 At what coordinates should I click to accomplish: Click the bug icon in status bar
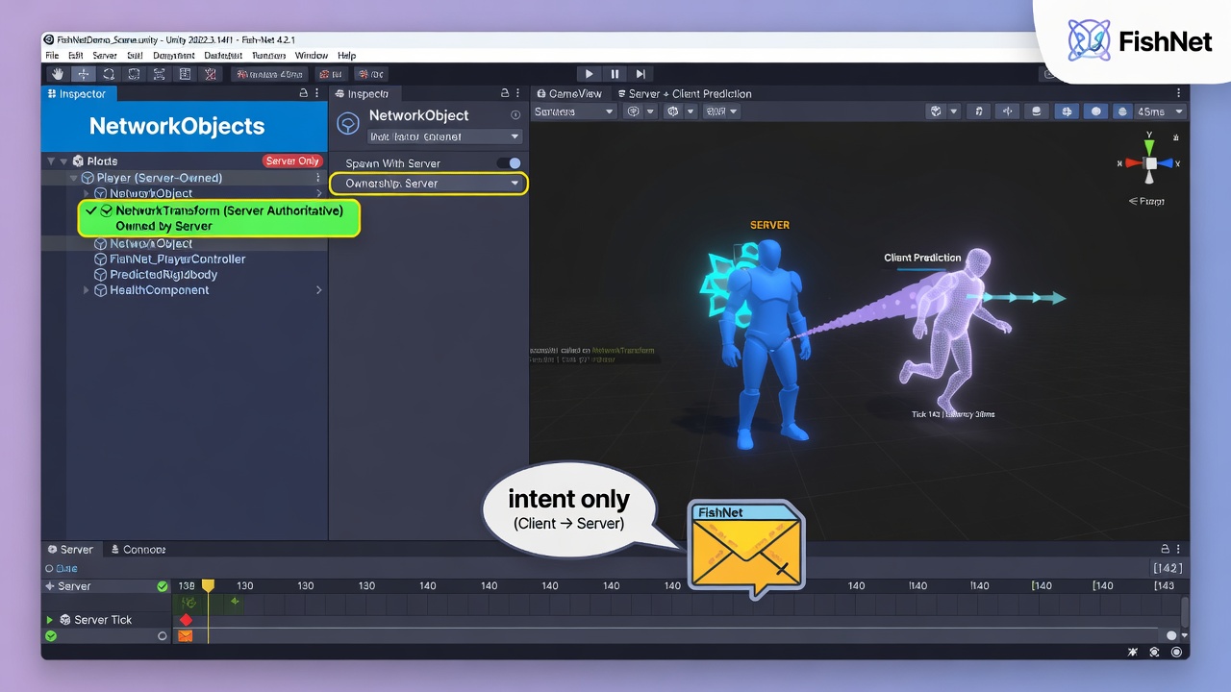(1133, 652)
